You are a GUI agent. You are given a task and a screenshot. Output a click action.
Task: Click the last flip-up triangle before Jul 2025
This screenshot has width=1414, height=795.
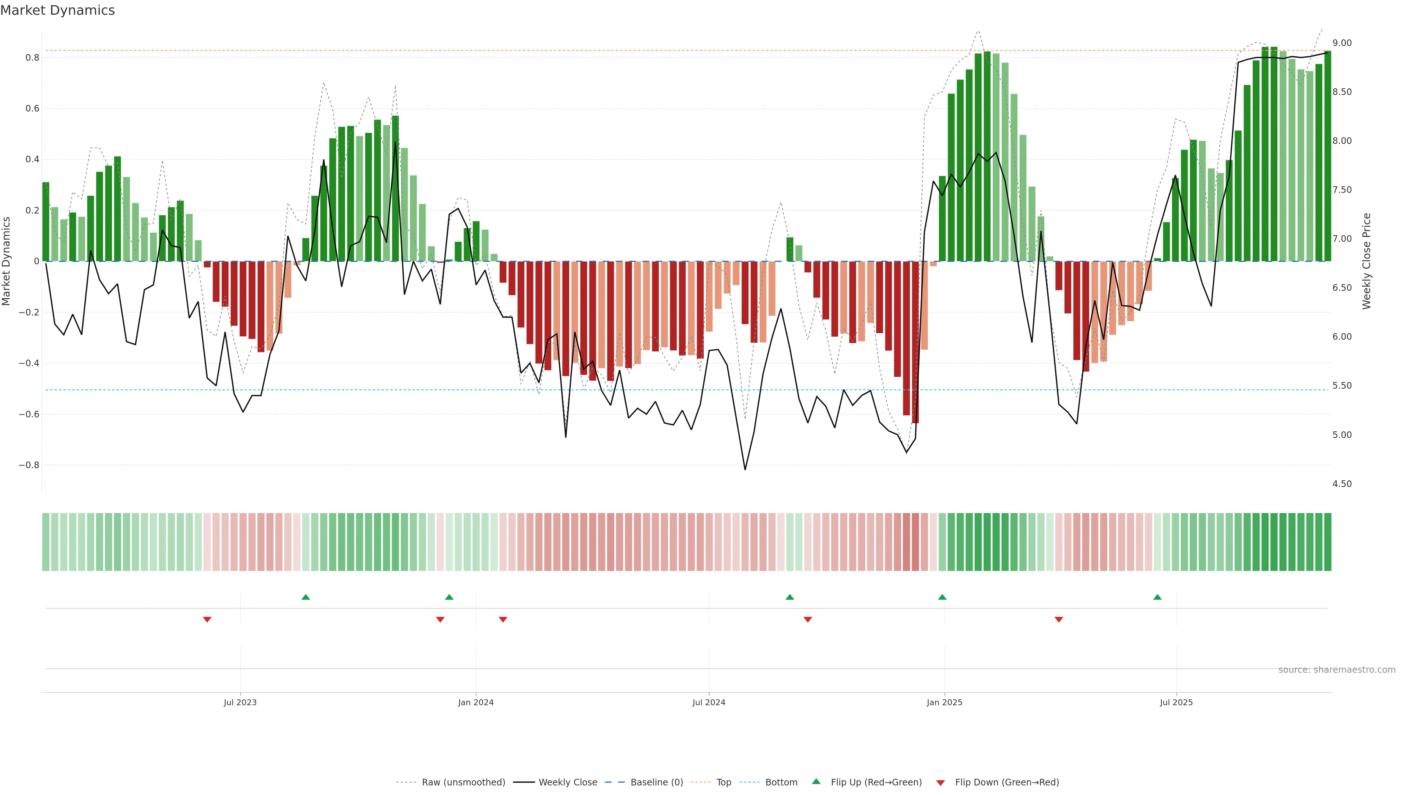click(1157, 597)
